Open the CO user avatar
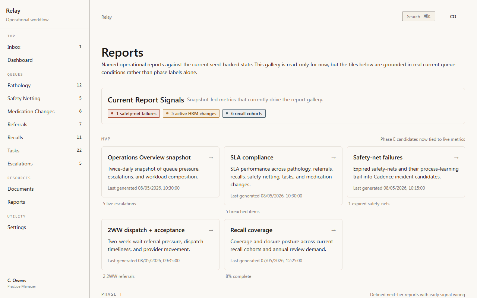The width and height of the screenshot is (477, 298). coord(453,17)
